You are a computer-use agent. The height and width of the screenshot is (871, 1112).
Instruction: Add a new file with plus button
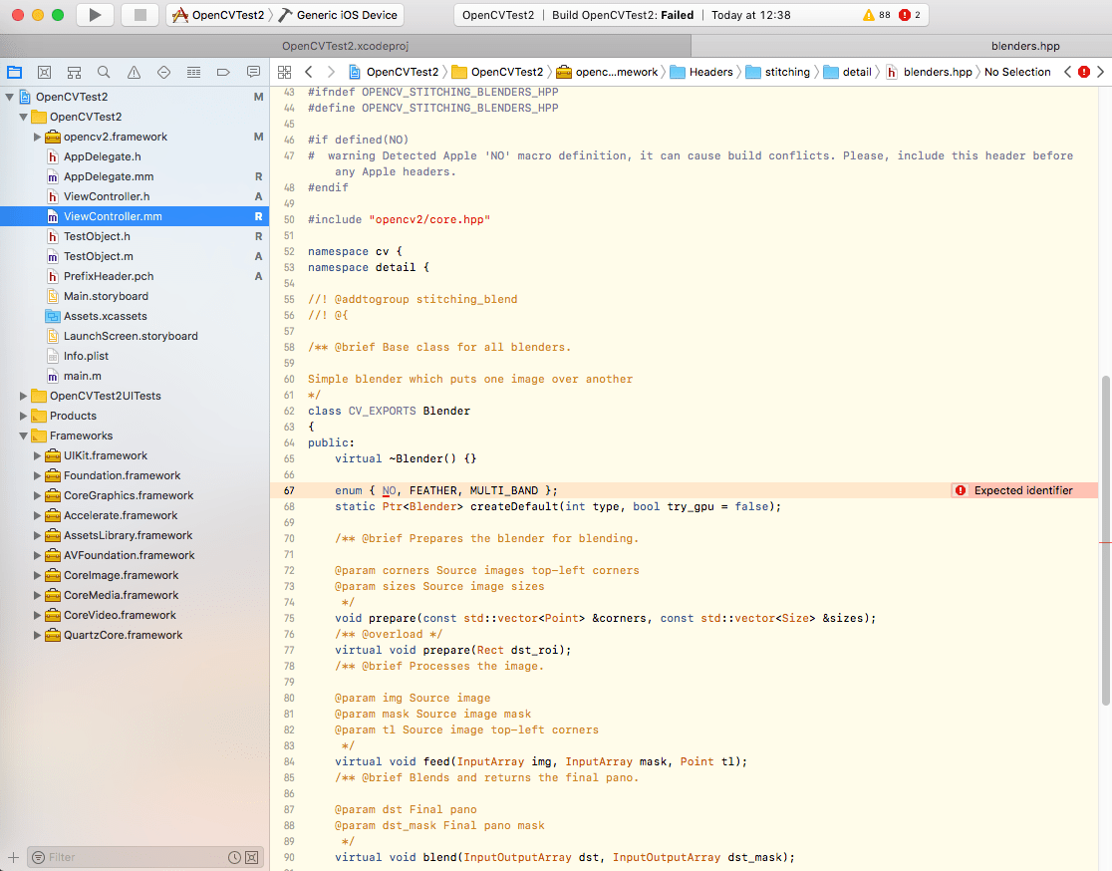coord(13,857)
